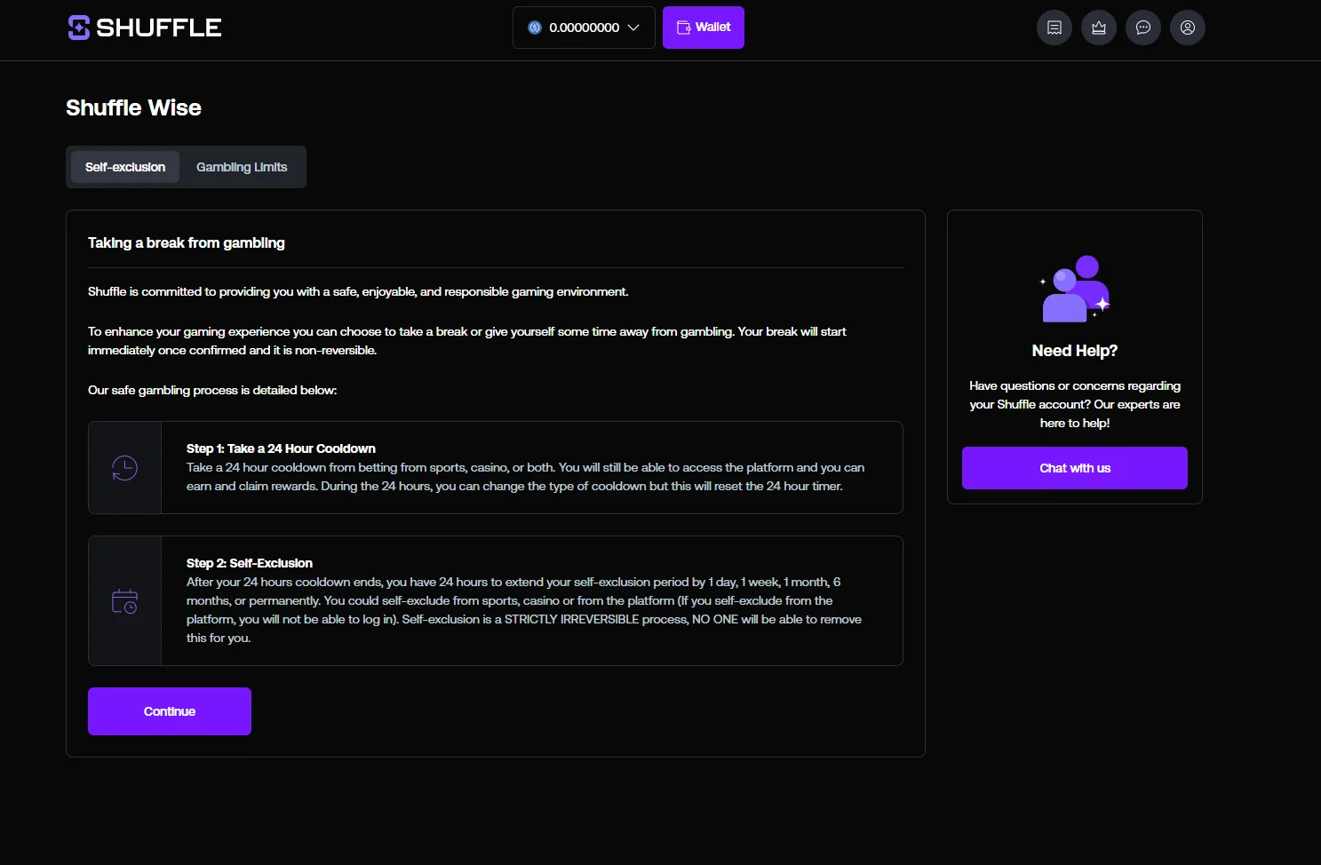Click the self-exclusion calendar icon
1321x865 pixels.
point(124,601)
